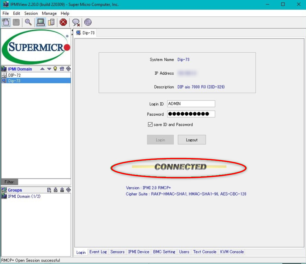306x264 pixels.
Task: Toggle the highlighted computer monitor toolbar icon
Action: click(40, 22)
